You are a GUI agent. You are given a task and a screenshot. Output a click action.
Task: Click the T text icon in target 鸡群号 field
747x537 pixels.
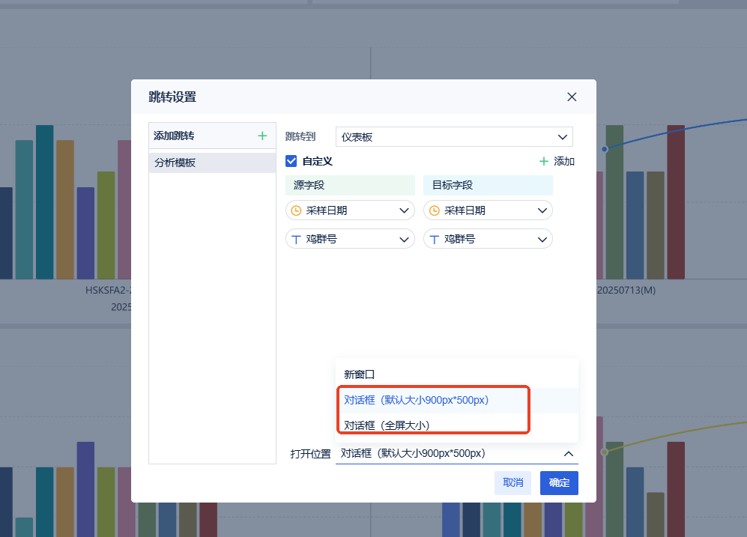[435, 239]
